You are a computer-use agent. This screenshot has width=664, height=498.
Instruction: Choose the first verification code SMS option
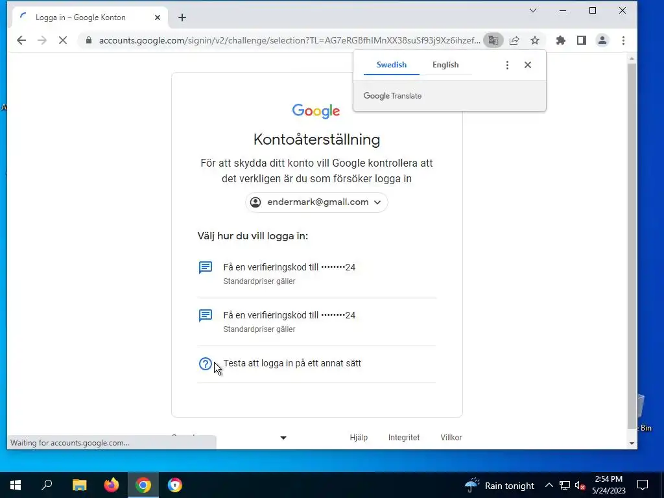(x=316, y=274)
